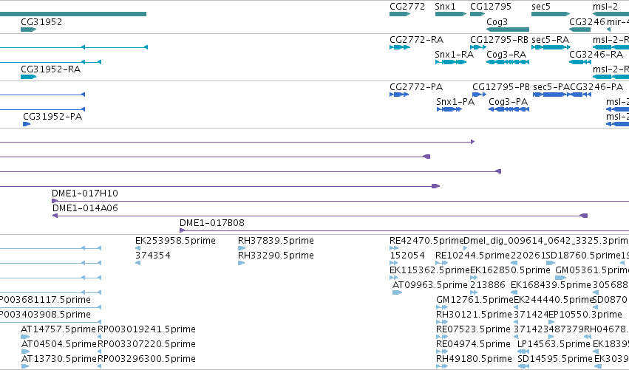Image resolution: width=629 pixels, height=370 pixels.
Task: Open BAC clone DME1-017H10 label
Action: point(85,193)
